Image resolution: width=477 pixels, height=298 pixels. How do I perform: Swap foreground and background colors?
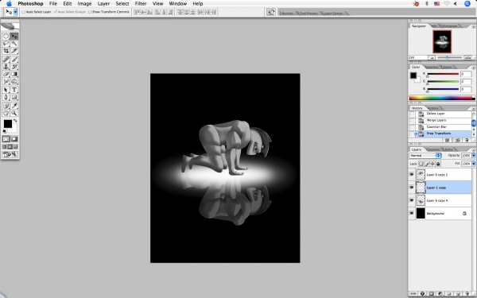click(x=15, y=121)
